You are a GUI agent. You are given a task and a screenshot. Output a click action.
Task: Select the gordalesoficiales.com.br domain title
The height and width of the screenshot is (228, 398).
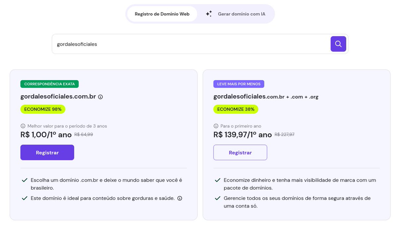pos(58,97)
